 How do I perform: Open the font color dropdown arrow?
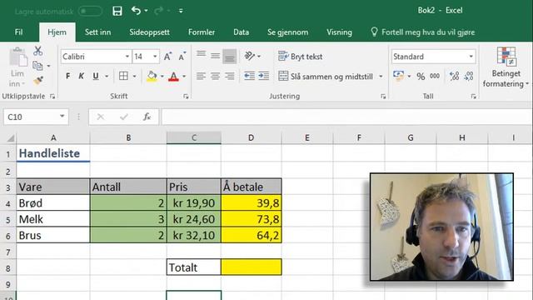click(x=184, y=76)
